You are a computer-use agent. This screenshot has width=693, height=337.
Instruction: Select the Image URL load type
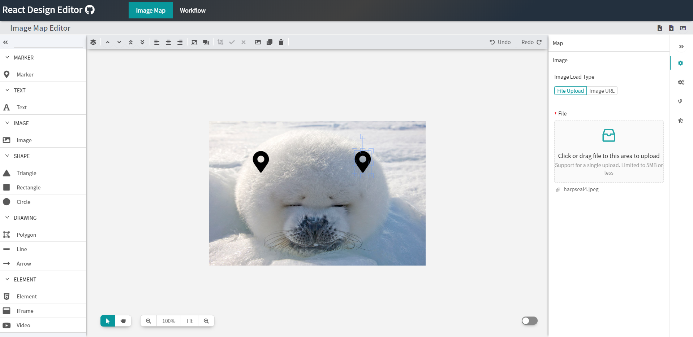click(602, 91)
